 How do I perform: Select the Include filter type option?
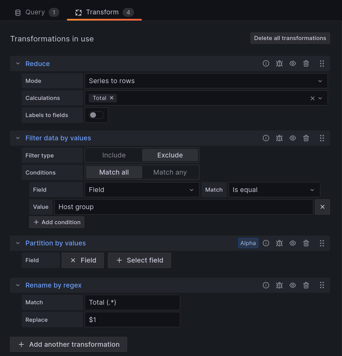[x=113, y=155]
